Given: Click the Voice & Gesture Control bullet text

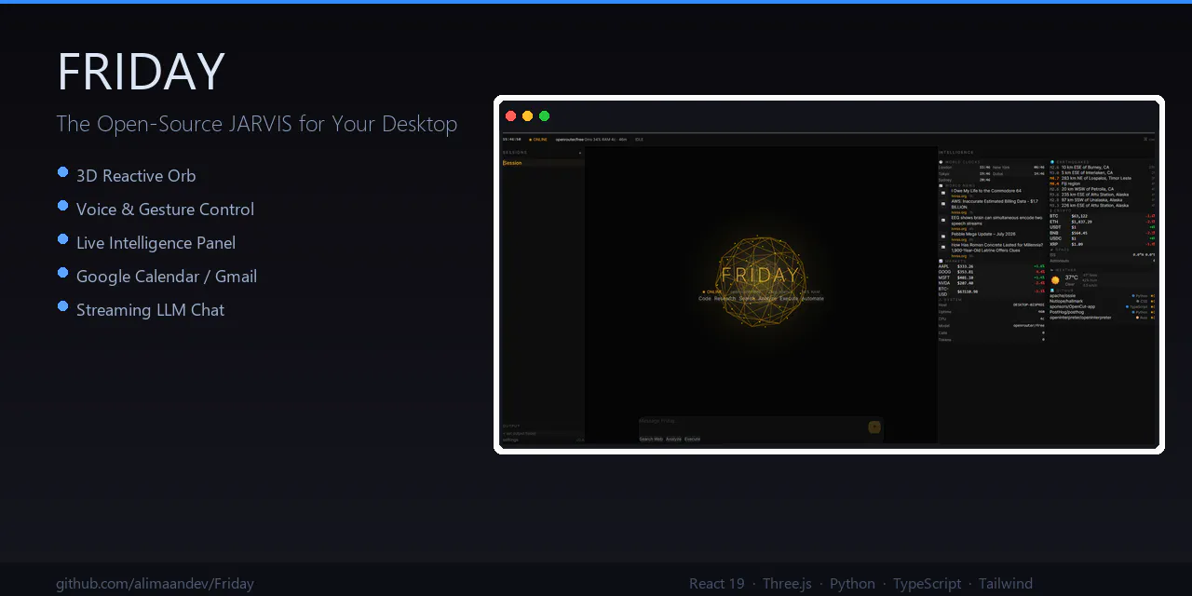Looking at the screenshot, I should pos(165,209).
